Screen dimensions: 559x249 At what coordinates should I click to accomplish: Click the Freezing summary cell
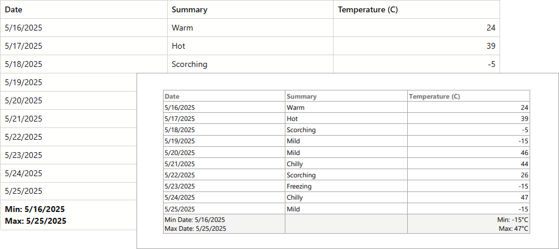tap(299, 186)
